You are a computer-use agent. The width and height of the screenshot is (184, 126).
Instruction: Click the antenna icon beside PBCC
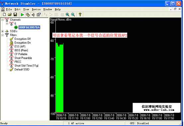point(11,62)
